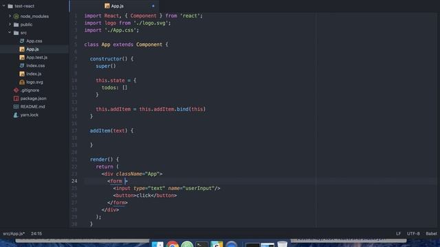Click the JS icon in App.js tab
This screenshot has height=247, width=440.
click(107, 6)
